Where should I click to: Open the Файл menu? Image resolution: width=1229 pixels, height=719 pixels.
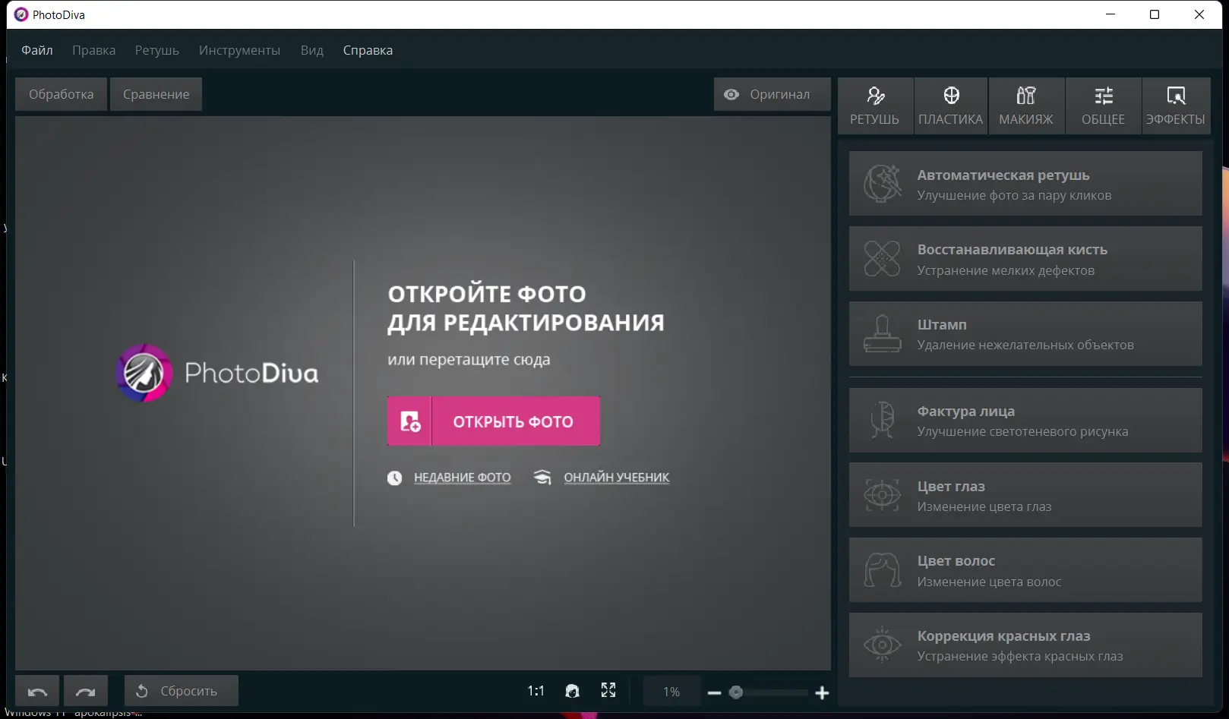[37, 50]
